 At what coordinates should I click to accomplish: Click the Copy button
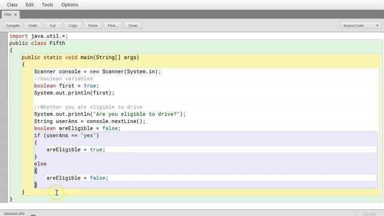click(x=73, y=25)
